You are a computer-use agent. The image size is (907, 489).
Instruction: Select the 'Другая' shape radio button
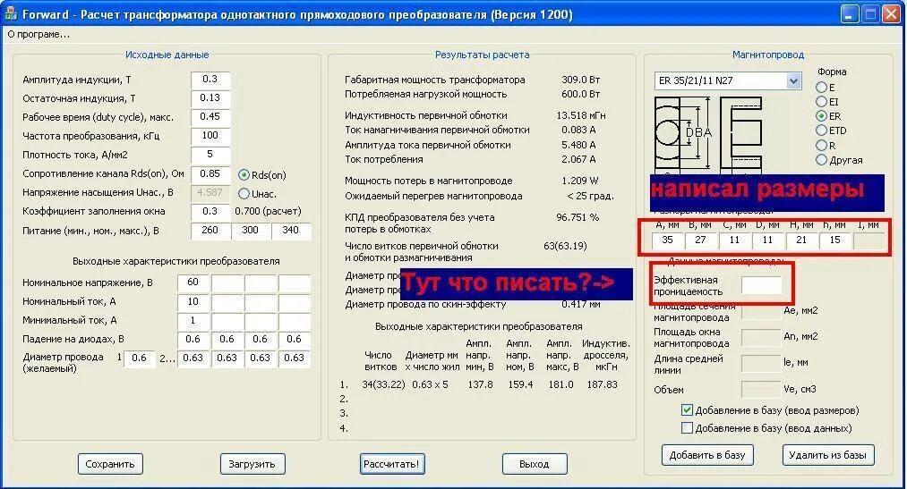(821, 160)
